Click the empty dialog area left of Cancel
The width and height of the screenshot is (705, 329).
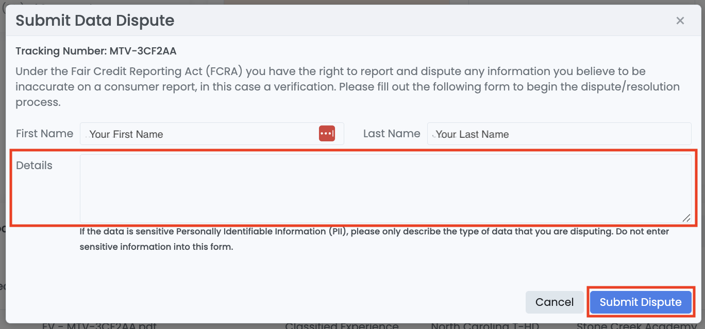pos(309,302)
